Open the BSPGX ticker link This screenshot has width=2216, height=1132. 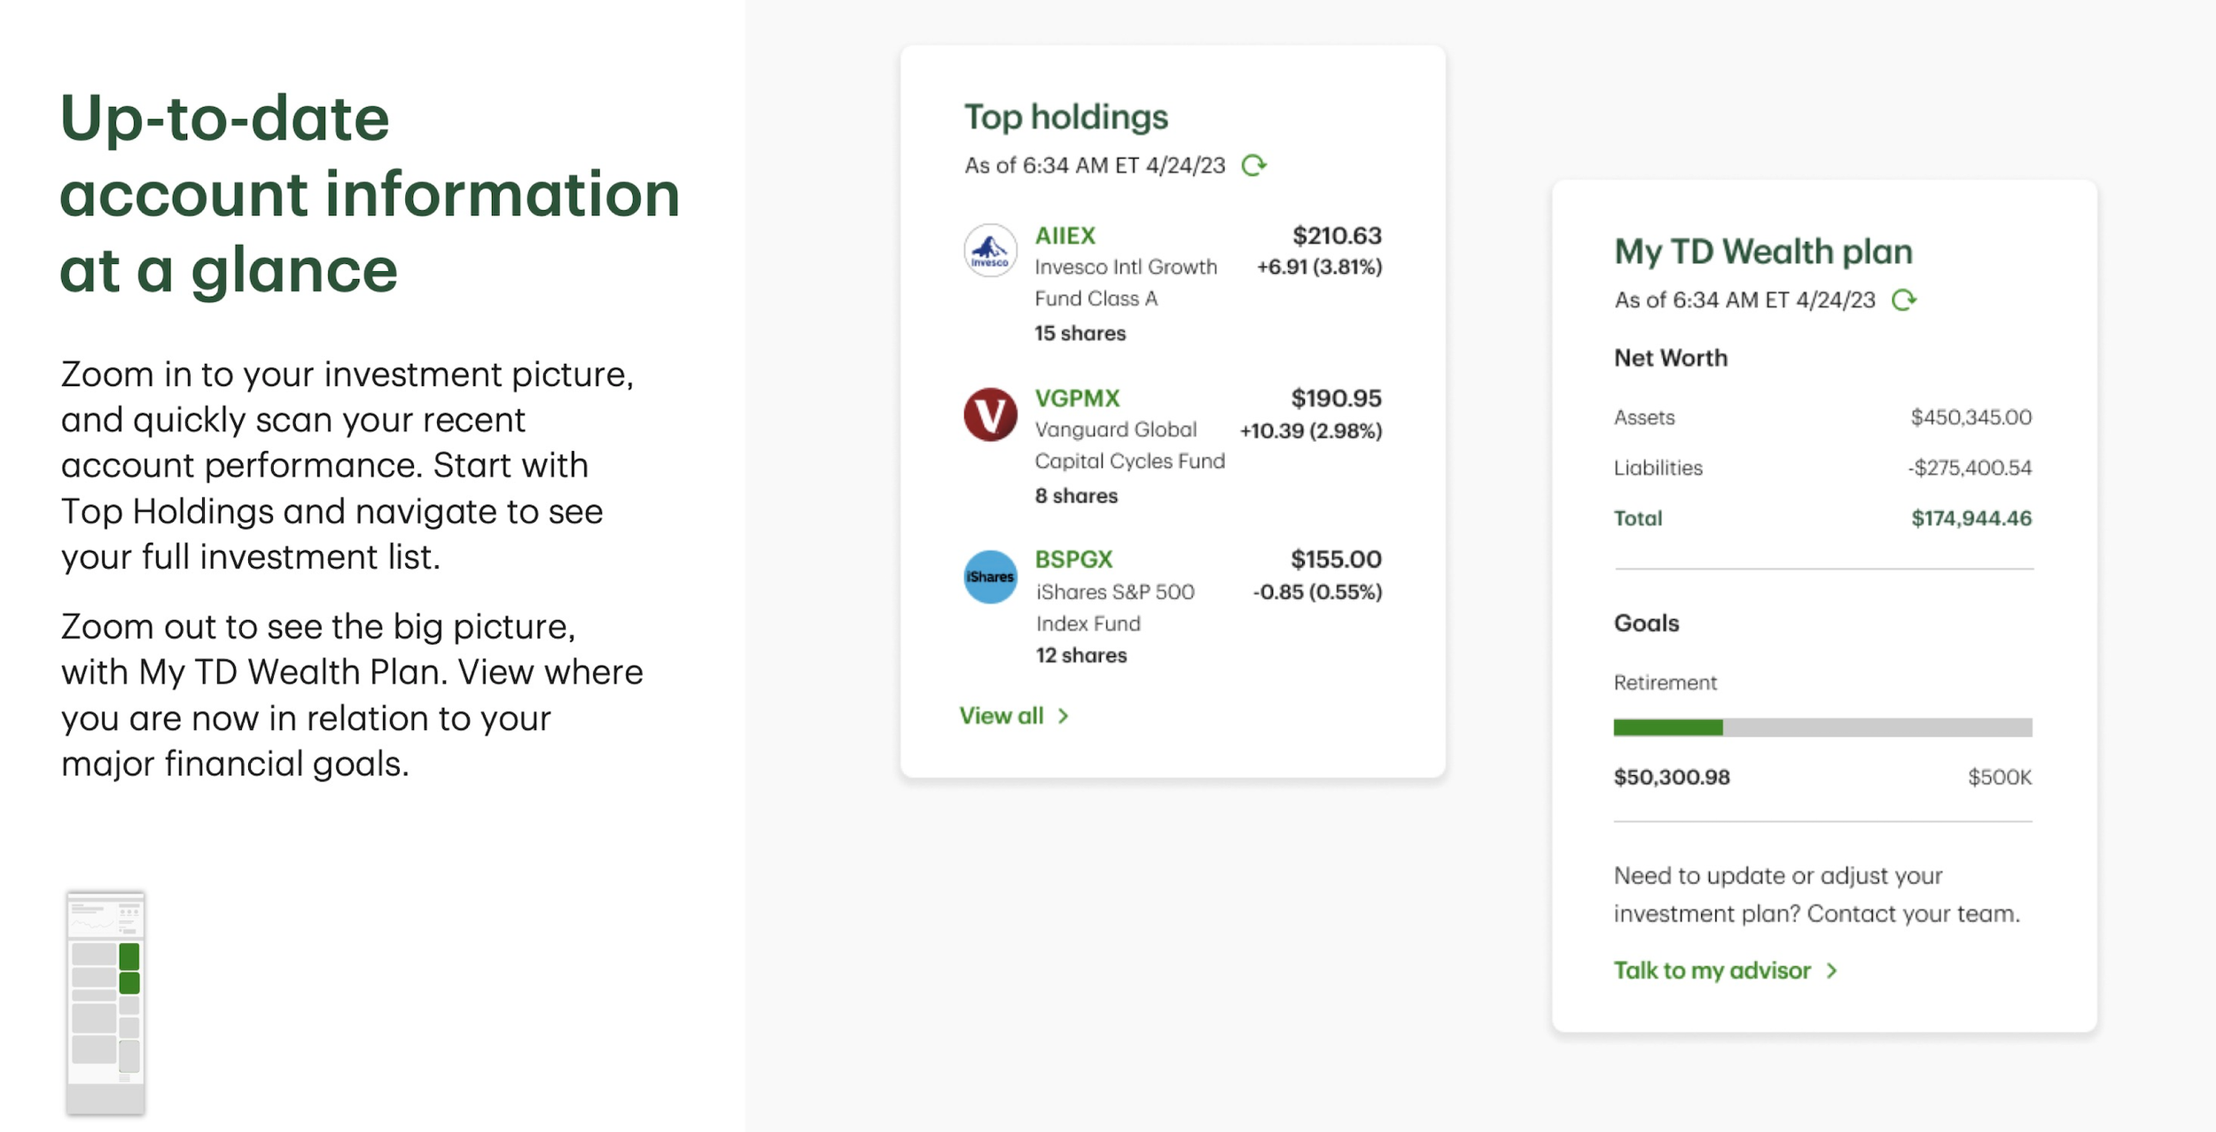(1073, 560)
